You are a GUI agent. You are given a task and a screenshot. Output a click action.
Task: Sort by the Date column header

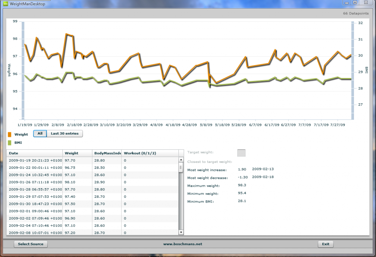tap(35, 153)
